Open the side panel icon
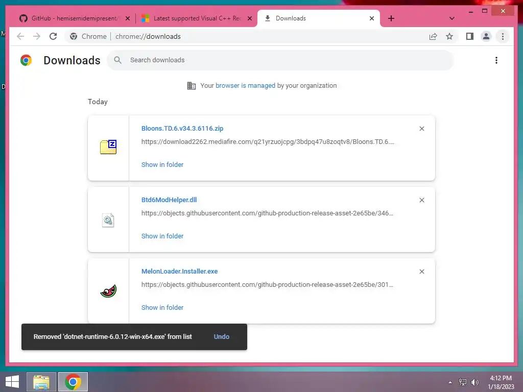 (x=470, y=36)
